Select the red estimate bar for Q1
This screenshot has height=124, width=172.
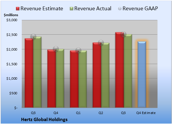[x=74, y=79]
